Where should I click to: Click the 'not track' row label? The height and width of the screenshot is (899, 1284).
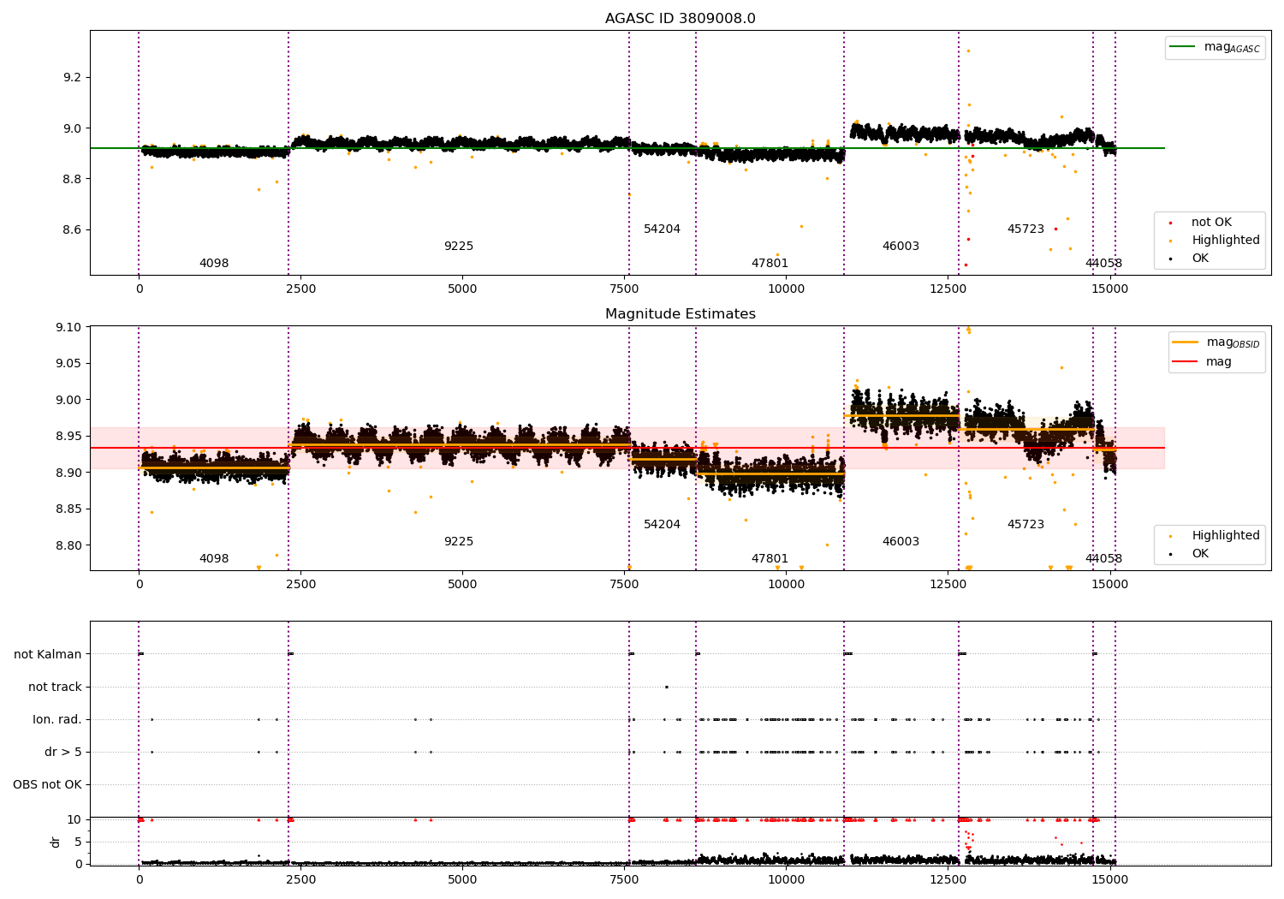click(55, 687)
